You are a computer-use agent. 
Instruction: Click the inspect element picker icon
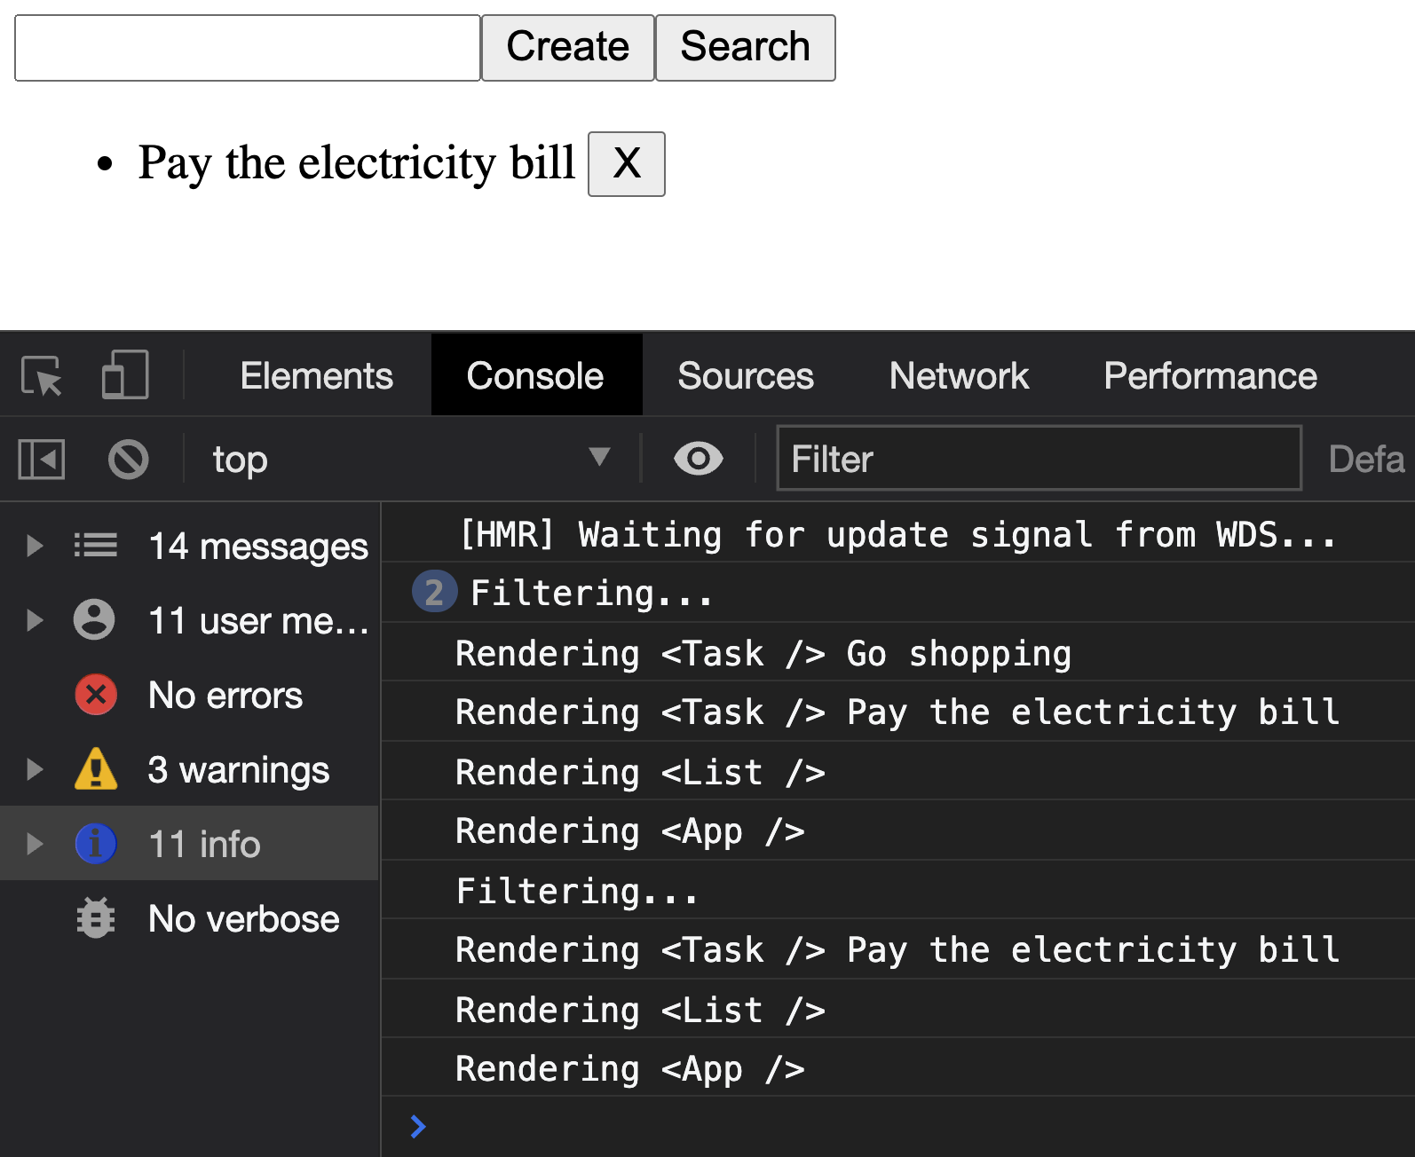(x=42, y=375)
